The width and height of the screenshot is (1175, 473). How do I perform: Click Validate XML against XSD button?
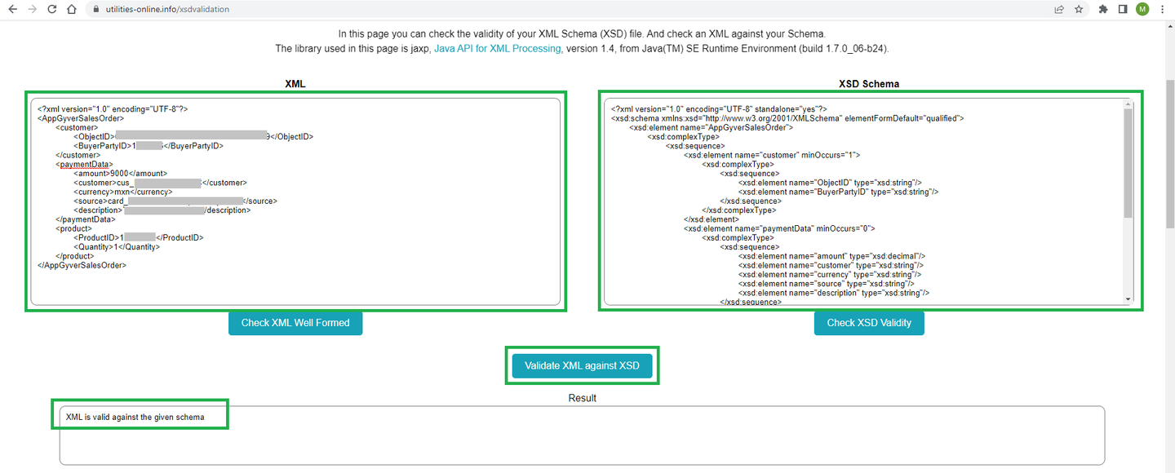point(582,366)
